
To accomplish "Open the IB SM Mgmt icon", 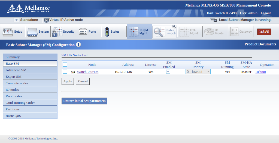I will pyautogui.click(x=134, y=32).
